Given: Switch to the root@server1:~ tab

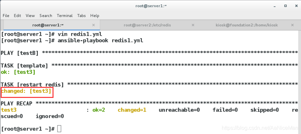Looking at the screenshot, I should 52,25.
